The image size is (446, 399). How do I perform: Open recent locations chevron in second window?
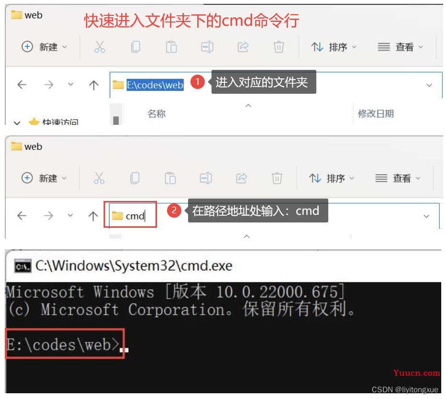pyautogui.click(x=70, y=215)
